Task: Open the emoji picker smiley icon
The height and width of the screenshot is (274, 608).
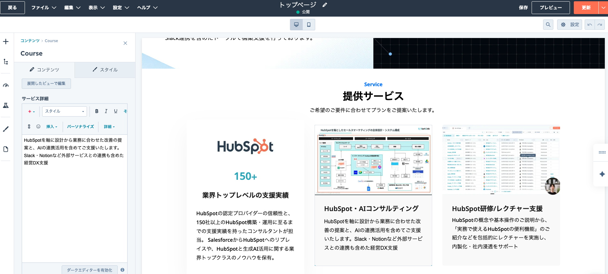Action: [x=38, y=126]
